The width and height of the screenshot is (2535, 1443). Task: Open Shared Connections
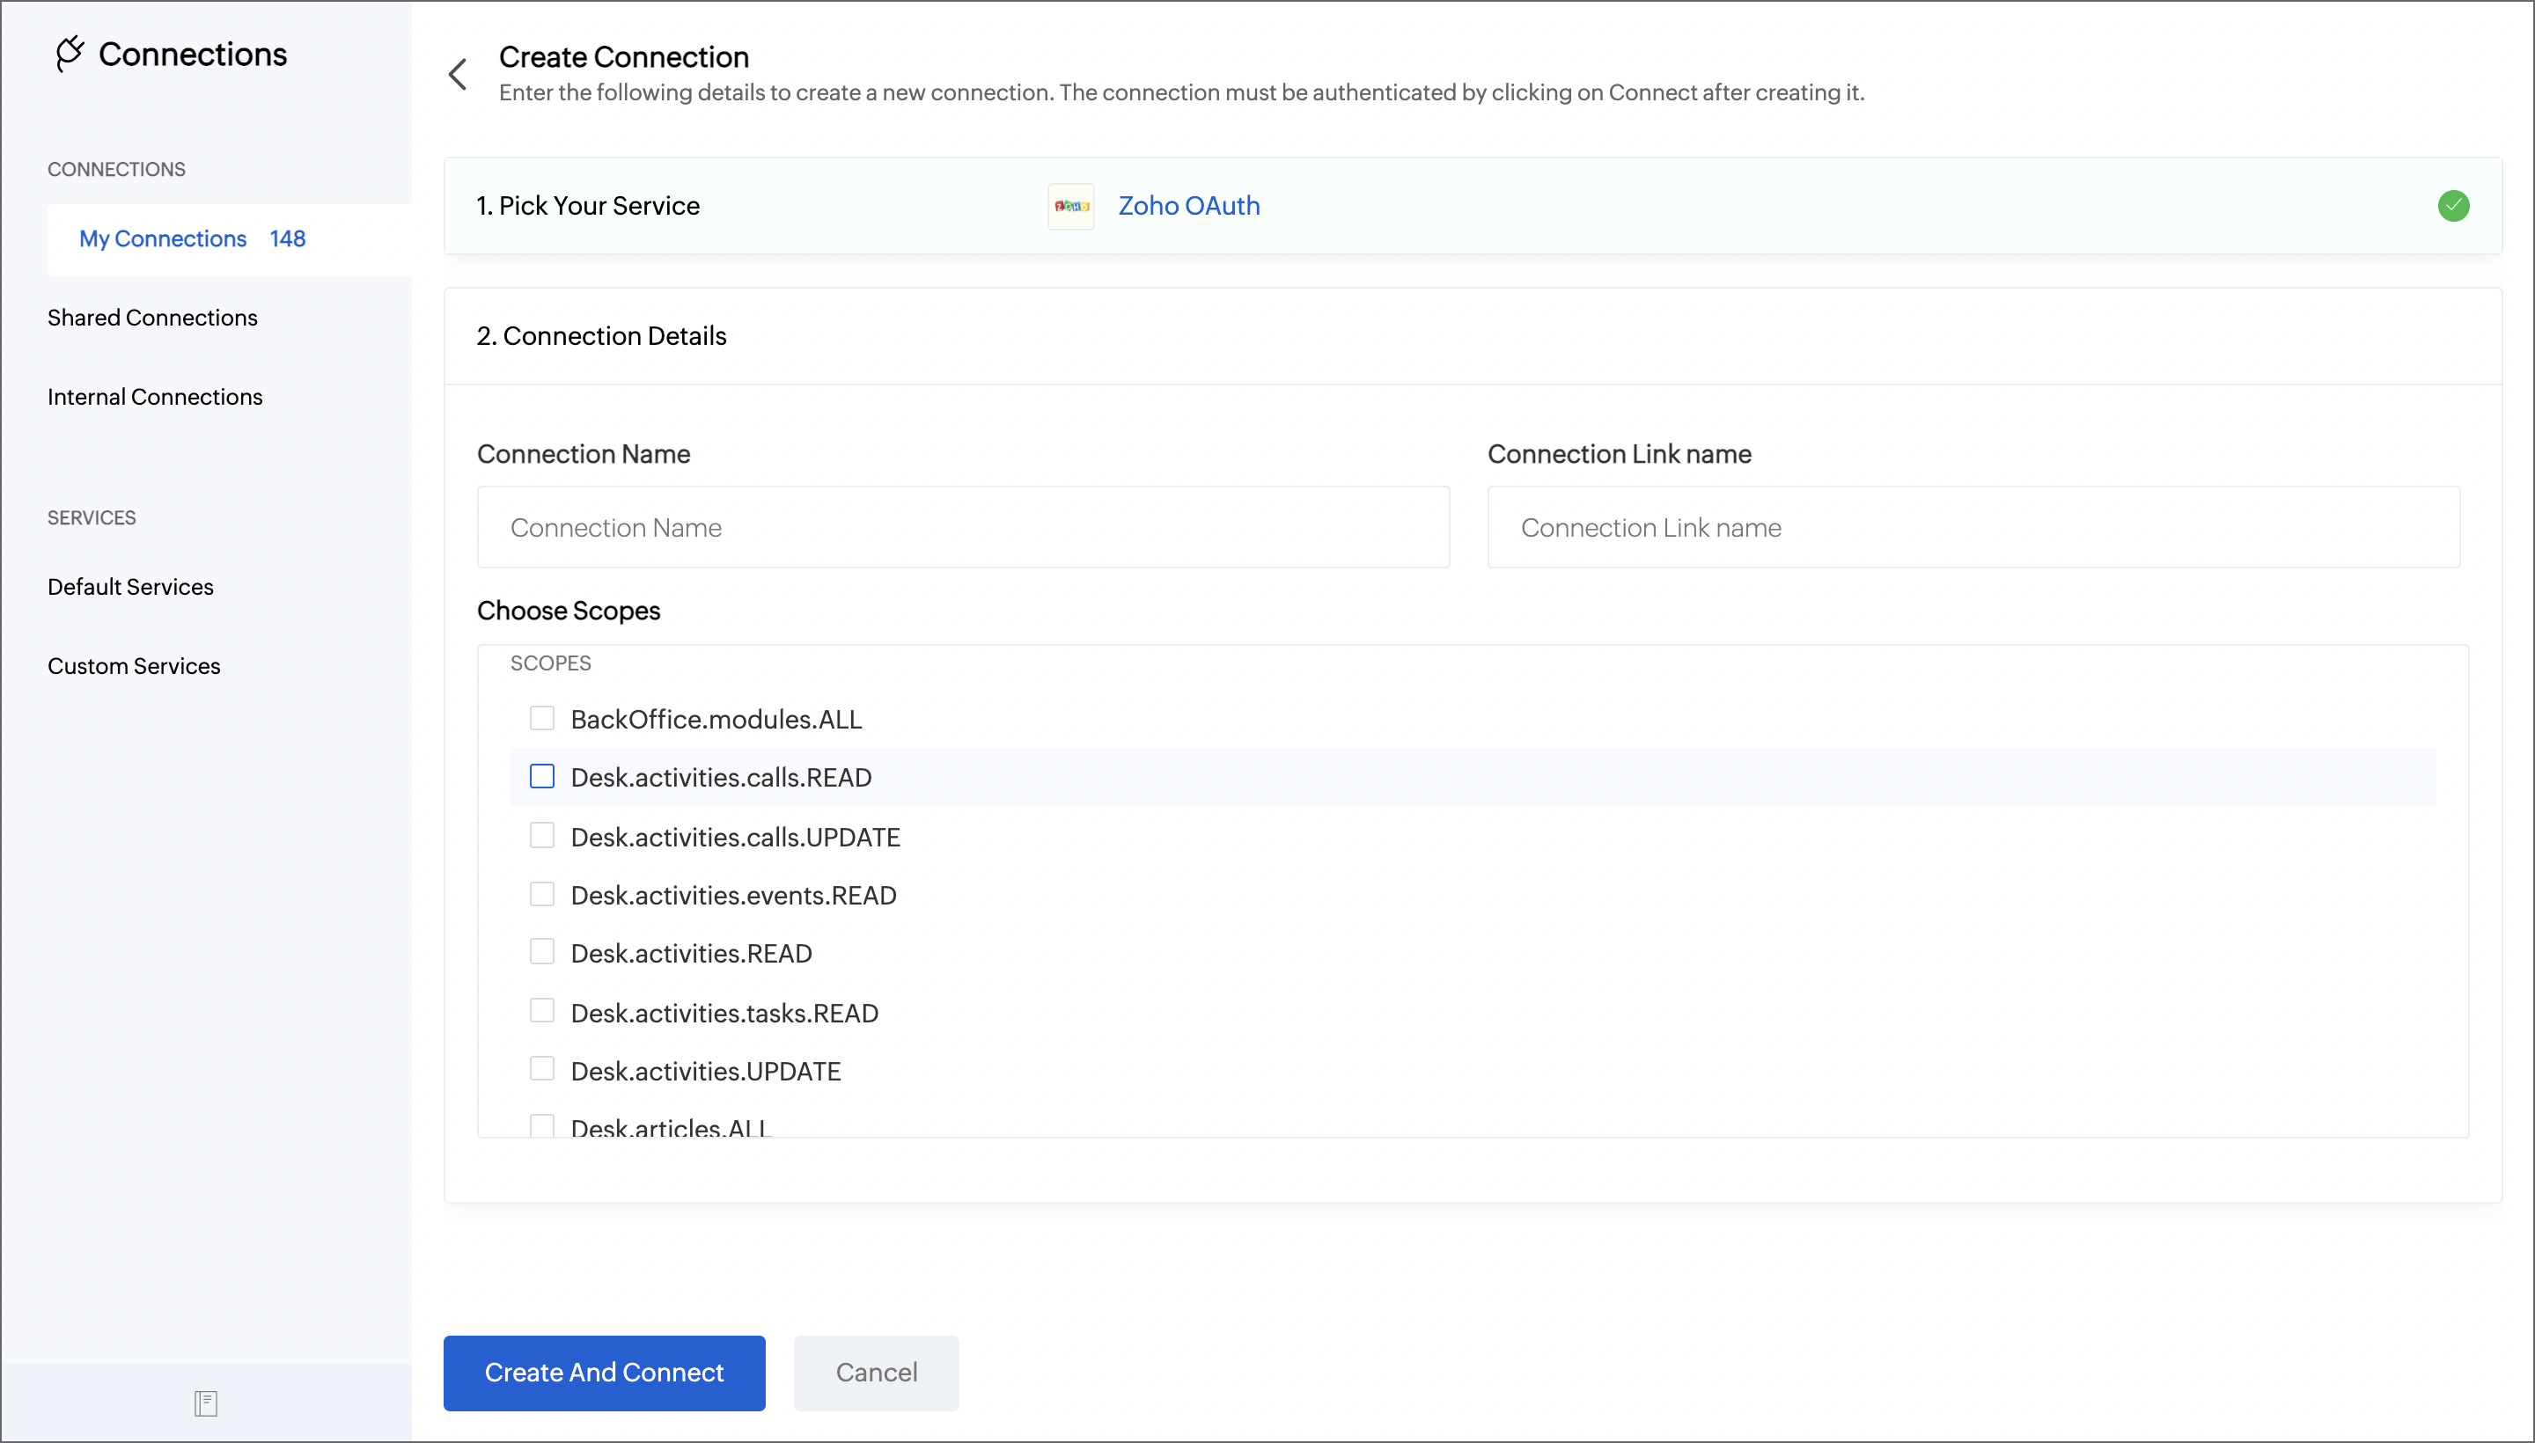point(152,317)
